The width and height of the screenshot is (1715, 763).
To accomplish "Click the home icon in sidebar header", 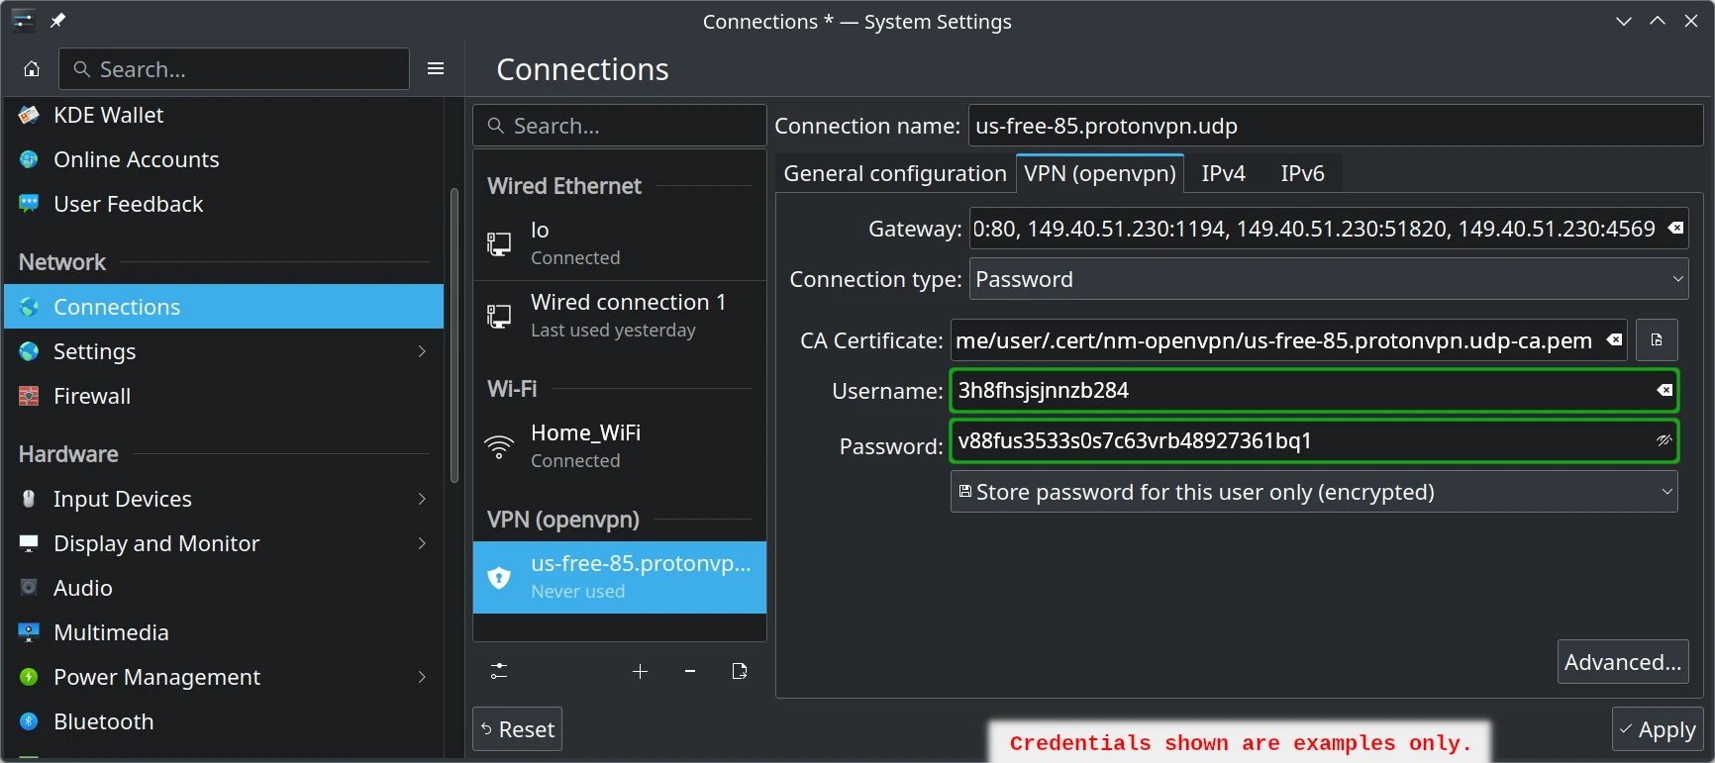I will pyautogui.click(x=32, y=69).
